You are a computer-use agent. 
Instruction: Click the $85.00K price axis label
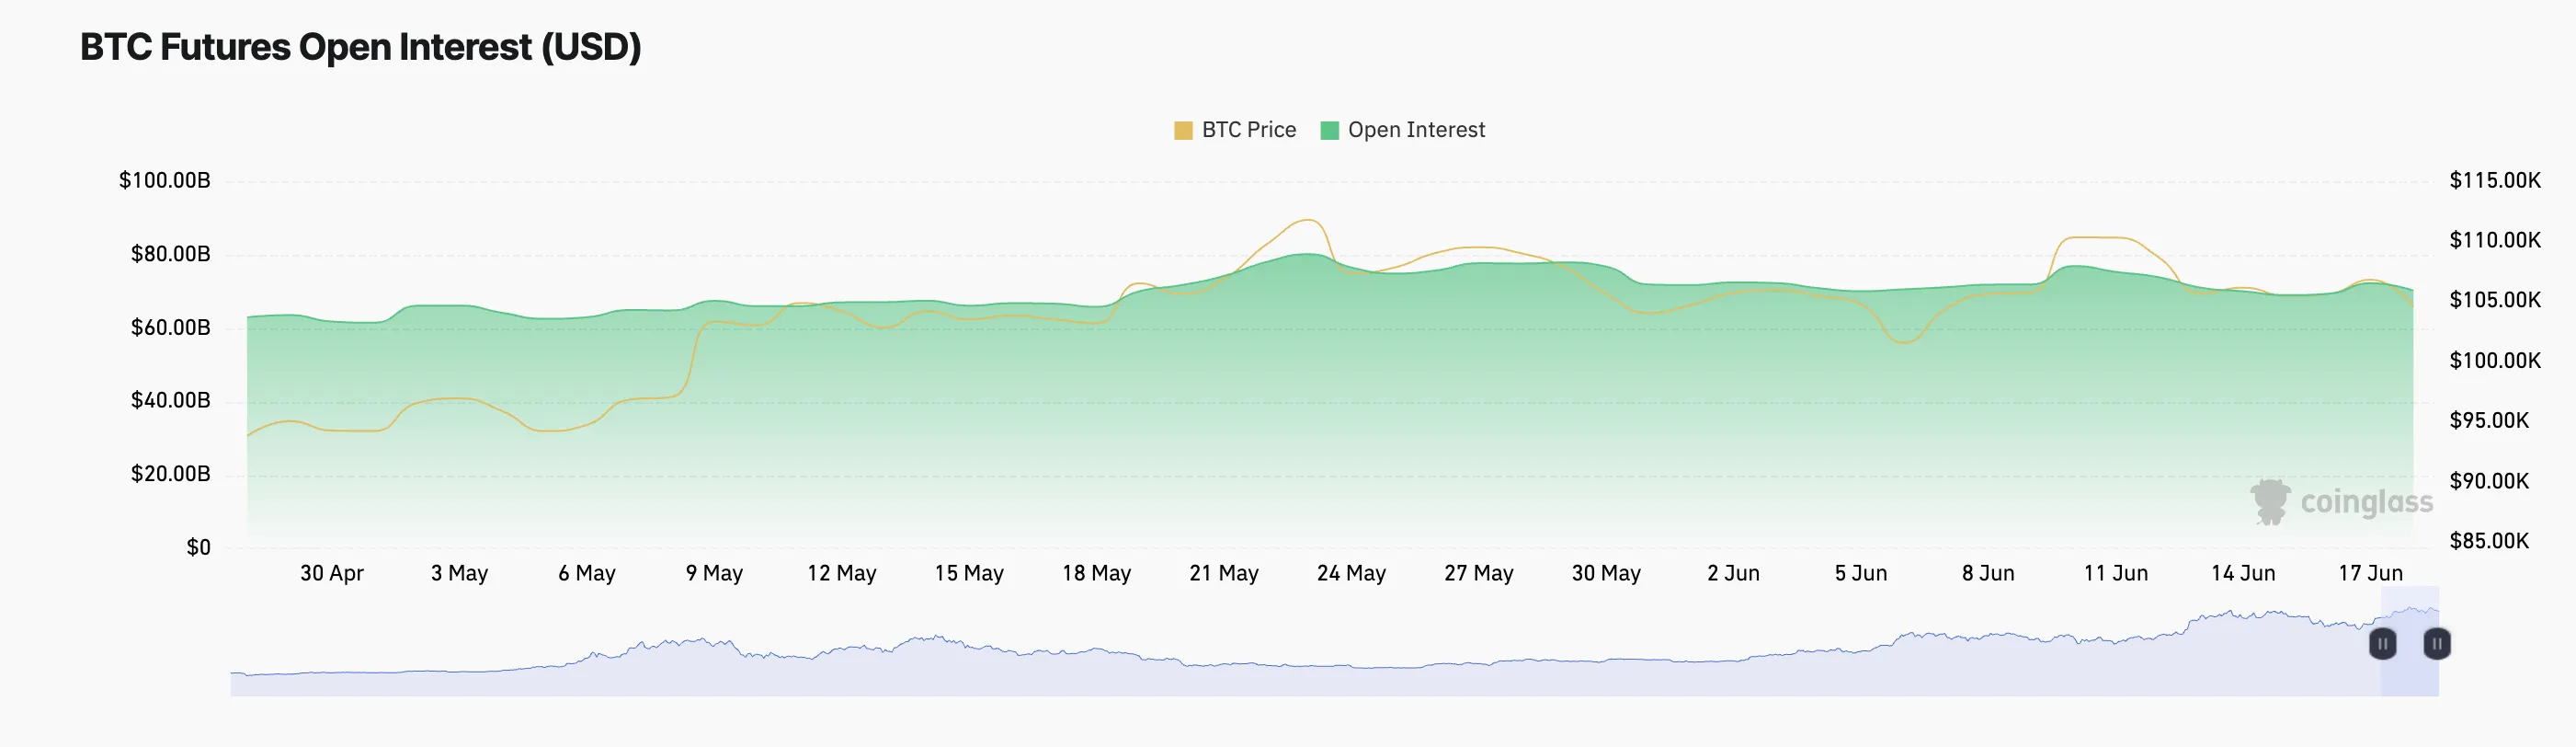pos(2488,541)
